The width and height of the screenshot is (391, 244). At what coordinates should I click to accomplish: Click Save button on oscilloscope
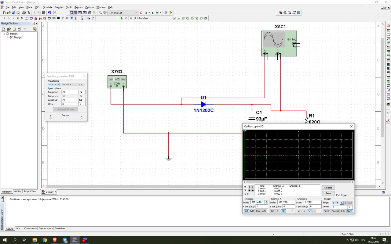click(328, 193)
